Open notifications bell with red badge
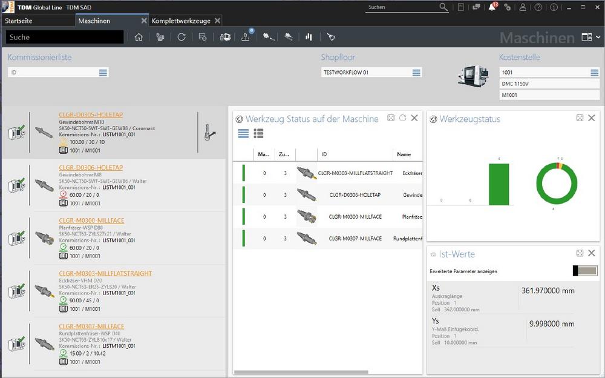 [x=492, y=7]
